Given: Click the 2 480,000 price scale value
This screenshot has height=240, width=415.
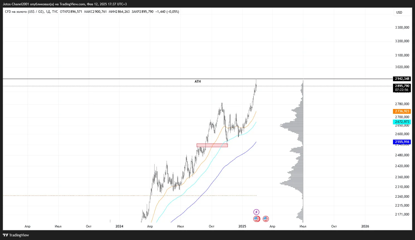Looking at the screenshot, I should click(x=402, y=155).
